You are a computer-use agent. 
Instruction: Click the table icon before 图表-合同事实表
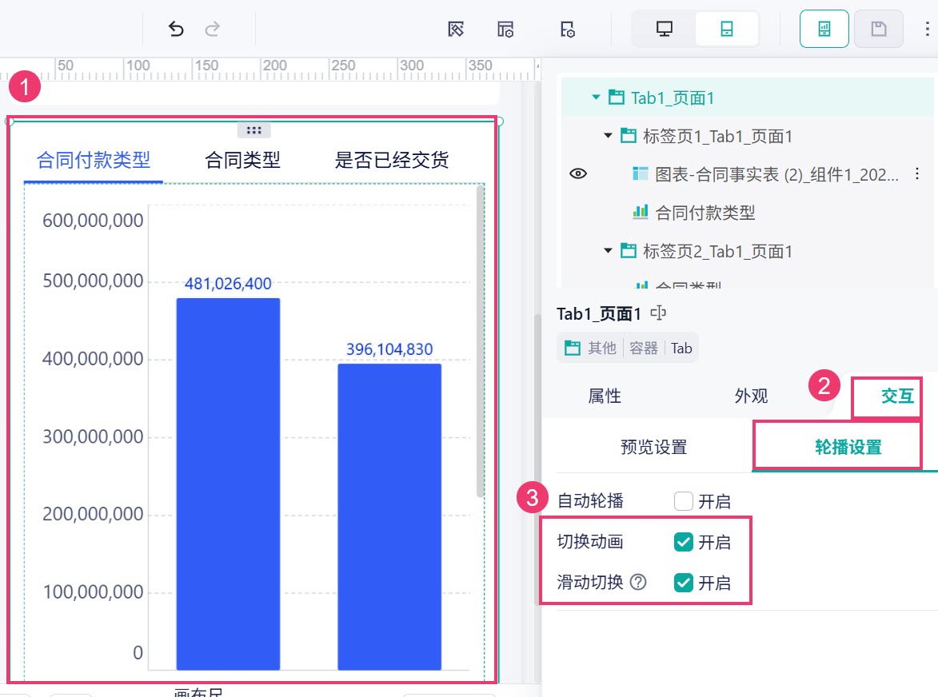coord(640,174)
